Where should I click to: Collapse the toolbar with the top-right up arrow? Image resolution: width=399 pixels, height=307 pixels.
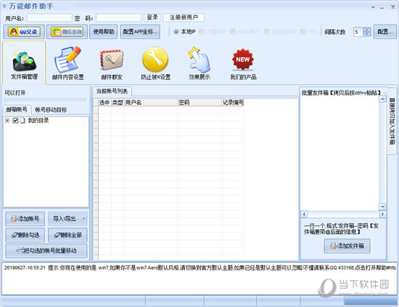click(373, 7)
